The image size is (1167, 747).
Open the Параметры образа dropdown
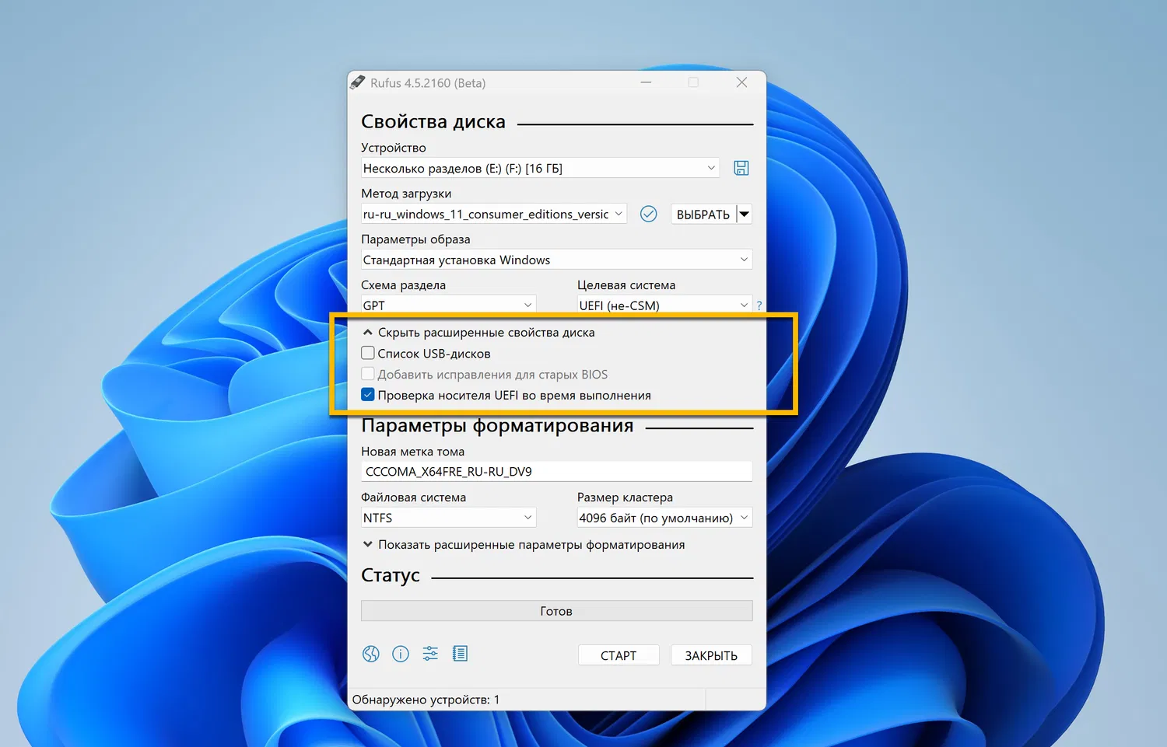pos(556,260)
